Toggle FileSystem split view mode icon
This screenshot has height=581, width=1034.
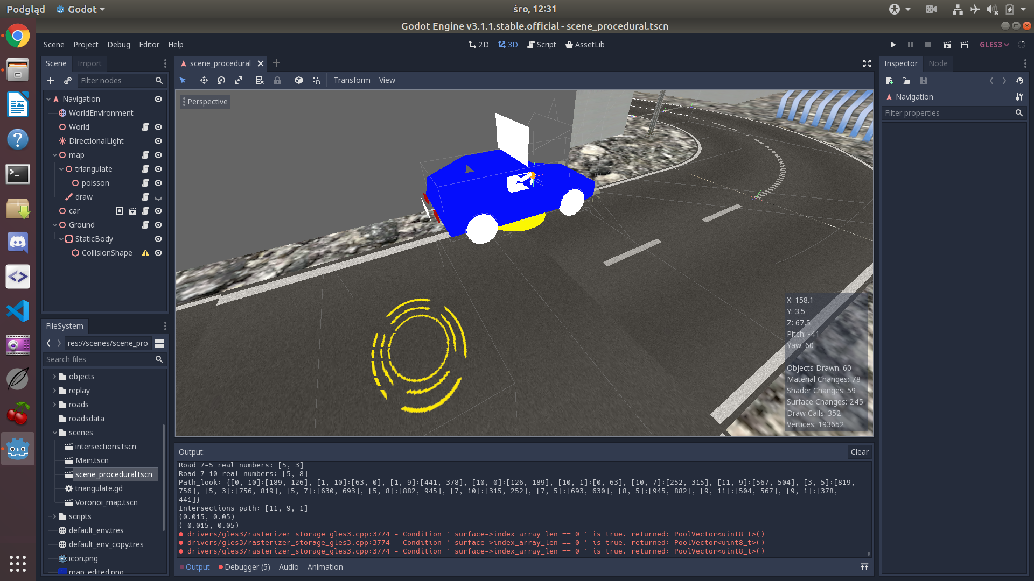tap(159, 343)
